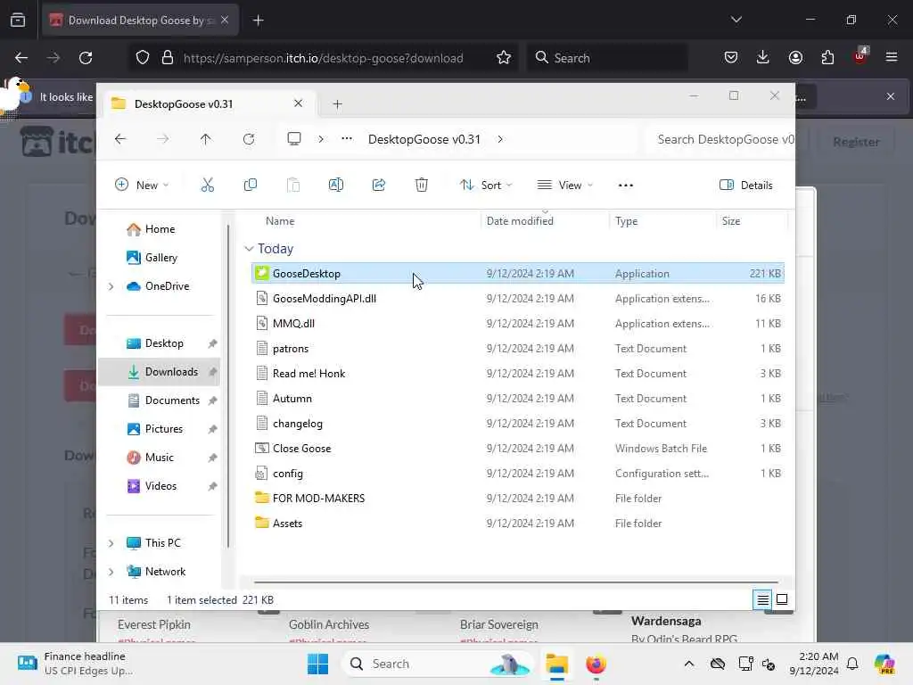
Task: Click the address bar ellipsis for hidden path
Action: pyautogui.click(x=347, y=138)
